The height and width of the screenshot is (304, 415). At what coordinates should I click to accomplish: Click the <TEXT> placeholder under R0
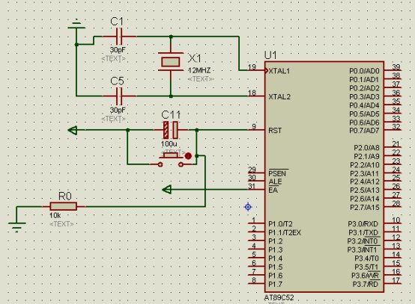point(61,224)
